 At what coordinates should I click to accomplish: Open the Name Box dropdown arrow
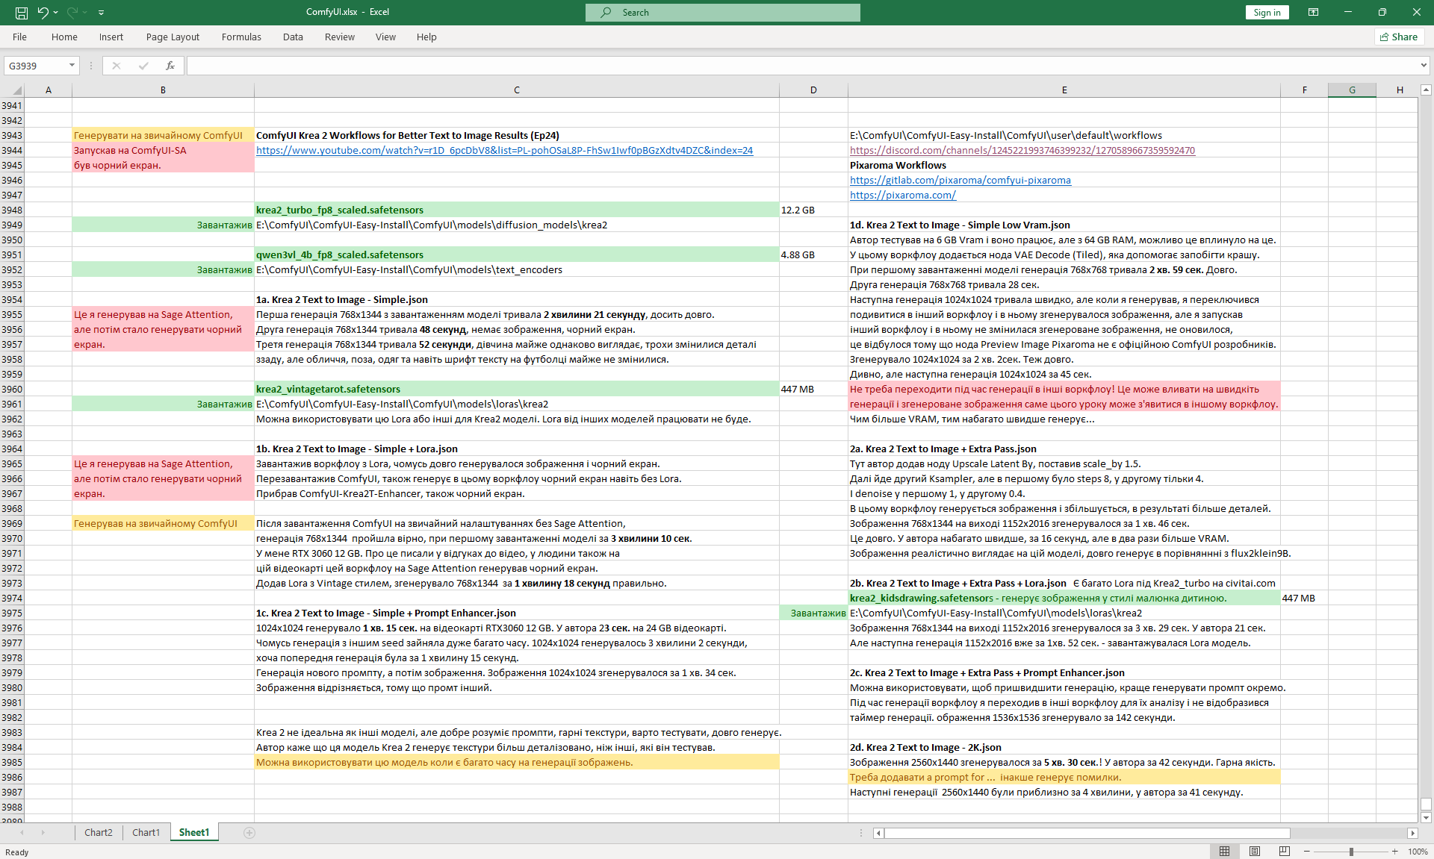[x=72, y=66]
